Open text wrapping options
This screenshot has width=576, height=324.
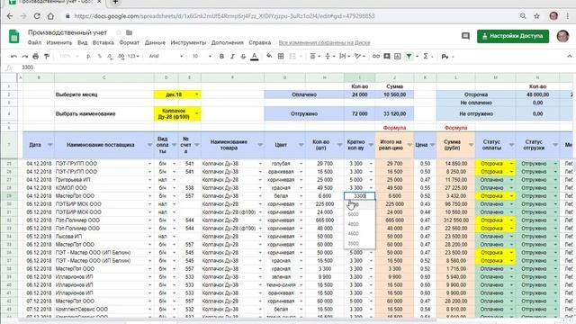[344, 56]
